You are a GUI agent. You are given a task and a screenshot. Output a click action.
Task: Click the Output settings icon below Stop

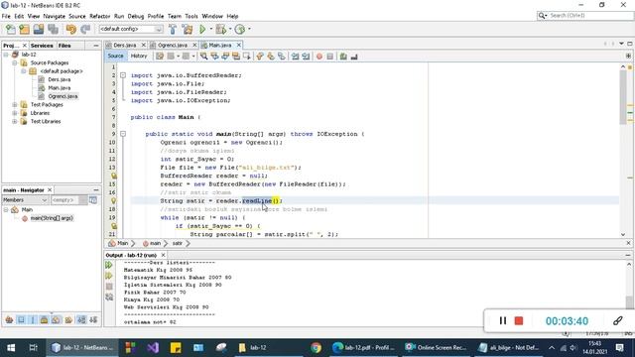point(109,297)
